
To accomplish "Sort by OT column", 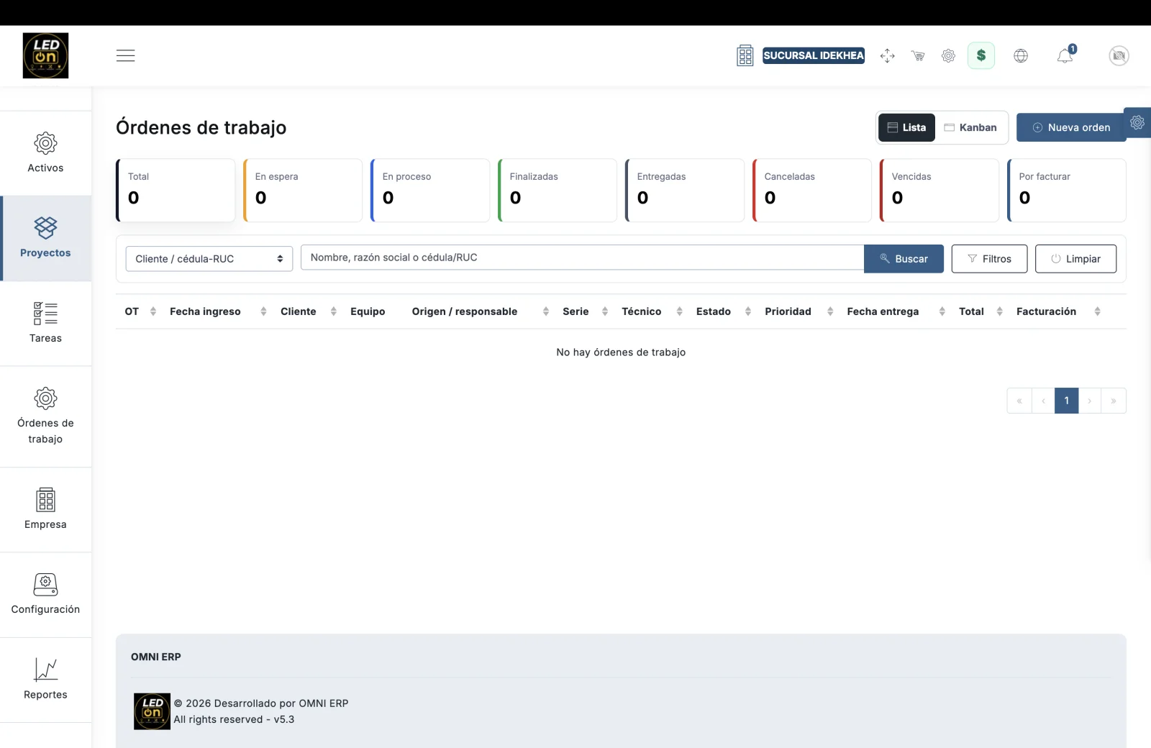I will tap(140, 311).
